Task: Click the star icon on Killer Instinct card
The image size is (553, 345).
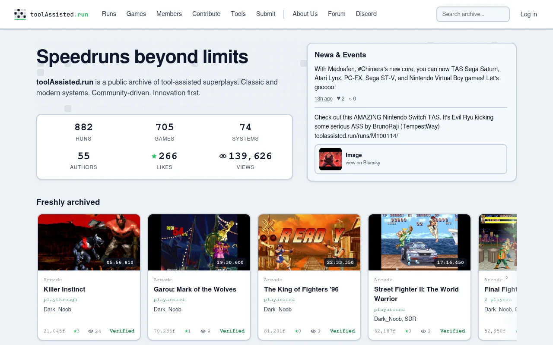Action: [75, 331]
